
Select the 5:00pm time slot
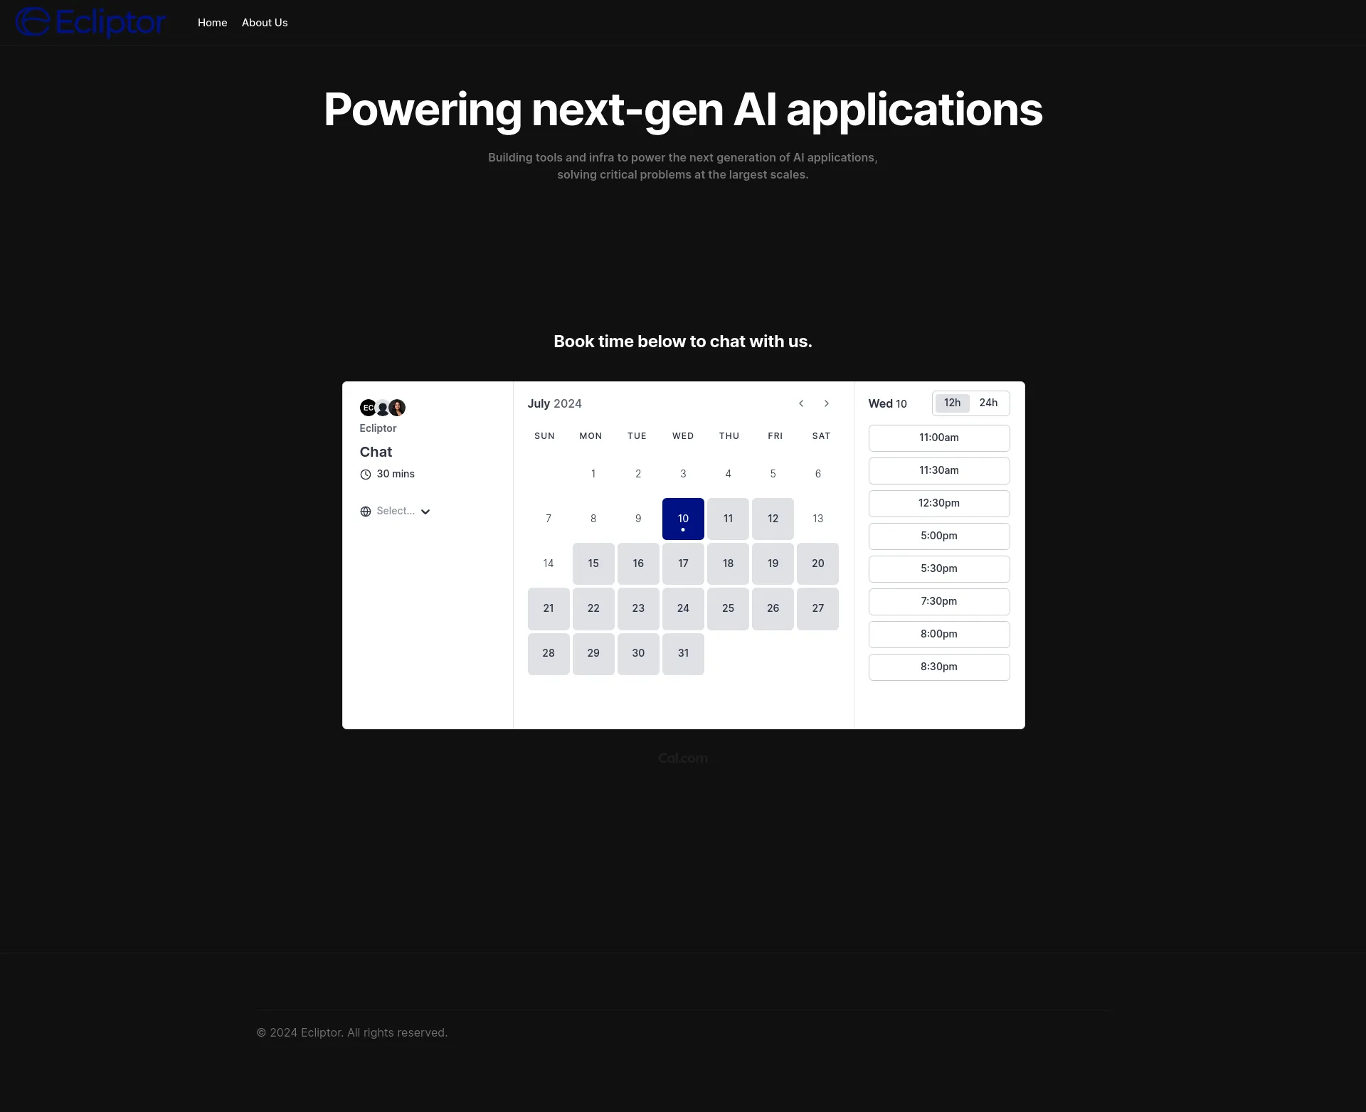tap(938, 536)
